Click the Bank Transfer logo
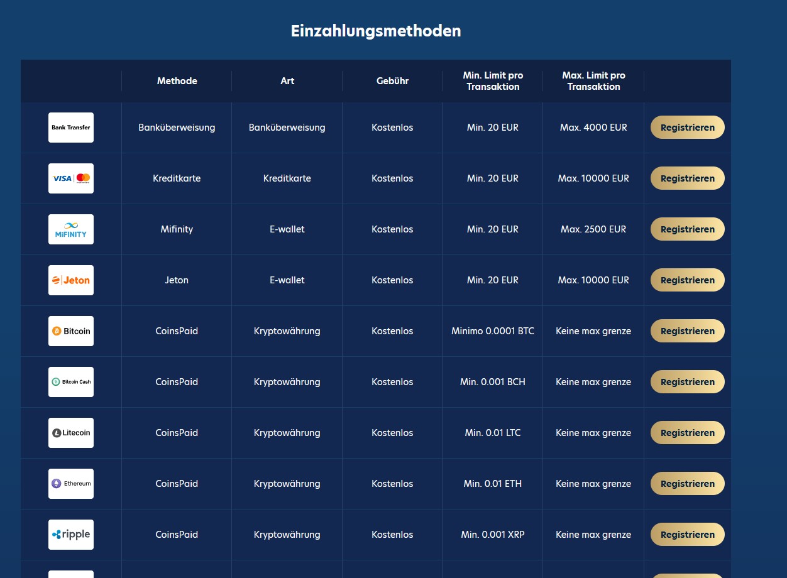This screenshot has width=787, height=578. (71, 128)
